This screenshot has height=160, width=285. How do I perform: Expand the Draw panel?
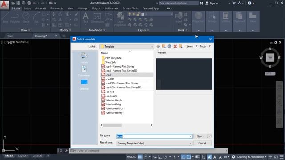[x=25, y=30]
